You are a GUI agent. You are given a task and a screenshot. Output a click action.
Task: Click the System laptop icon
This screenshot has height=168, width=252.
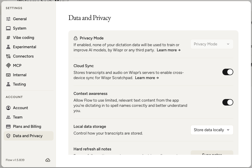8,28
